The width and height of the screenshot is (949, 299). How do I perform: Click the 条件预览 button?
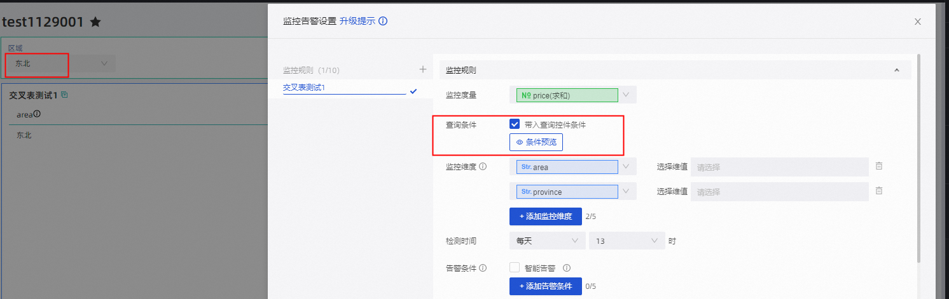tap(536, 142)
